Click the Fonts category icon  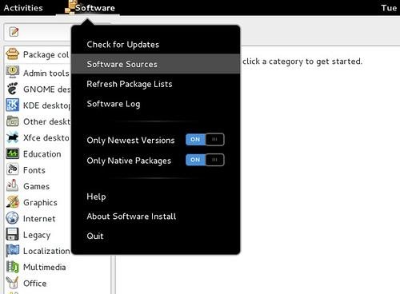(12, 169)
